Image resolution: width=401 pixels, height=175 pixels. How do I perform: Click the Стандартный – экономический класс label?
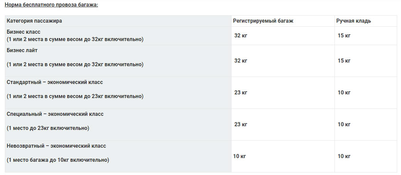[55, 82]
